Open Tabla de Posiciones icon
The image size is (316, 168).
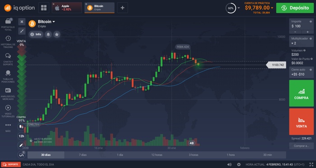pos(8,73)
